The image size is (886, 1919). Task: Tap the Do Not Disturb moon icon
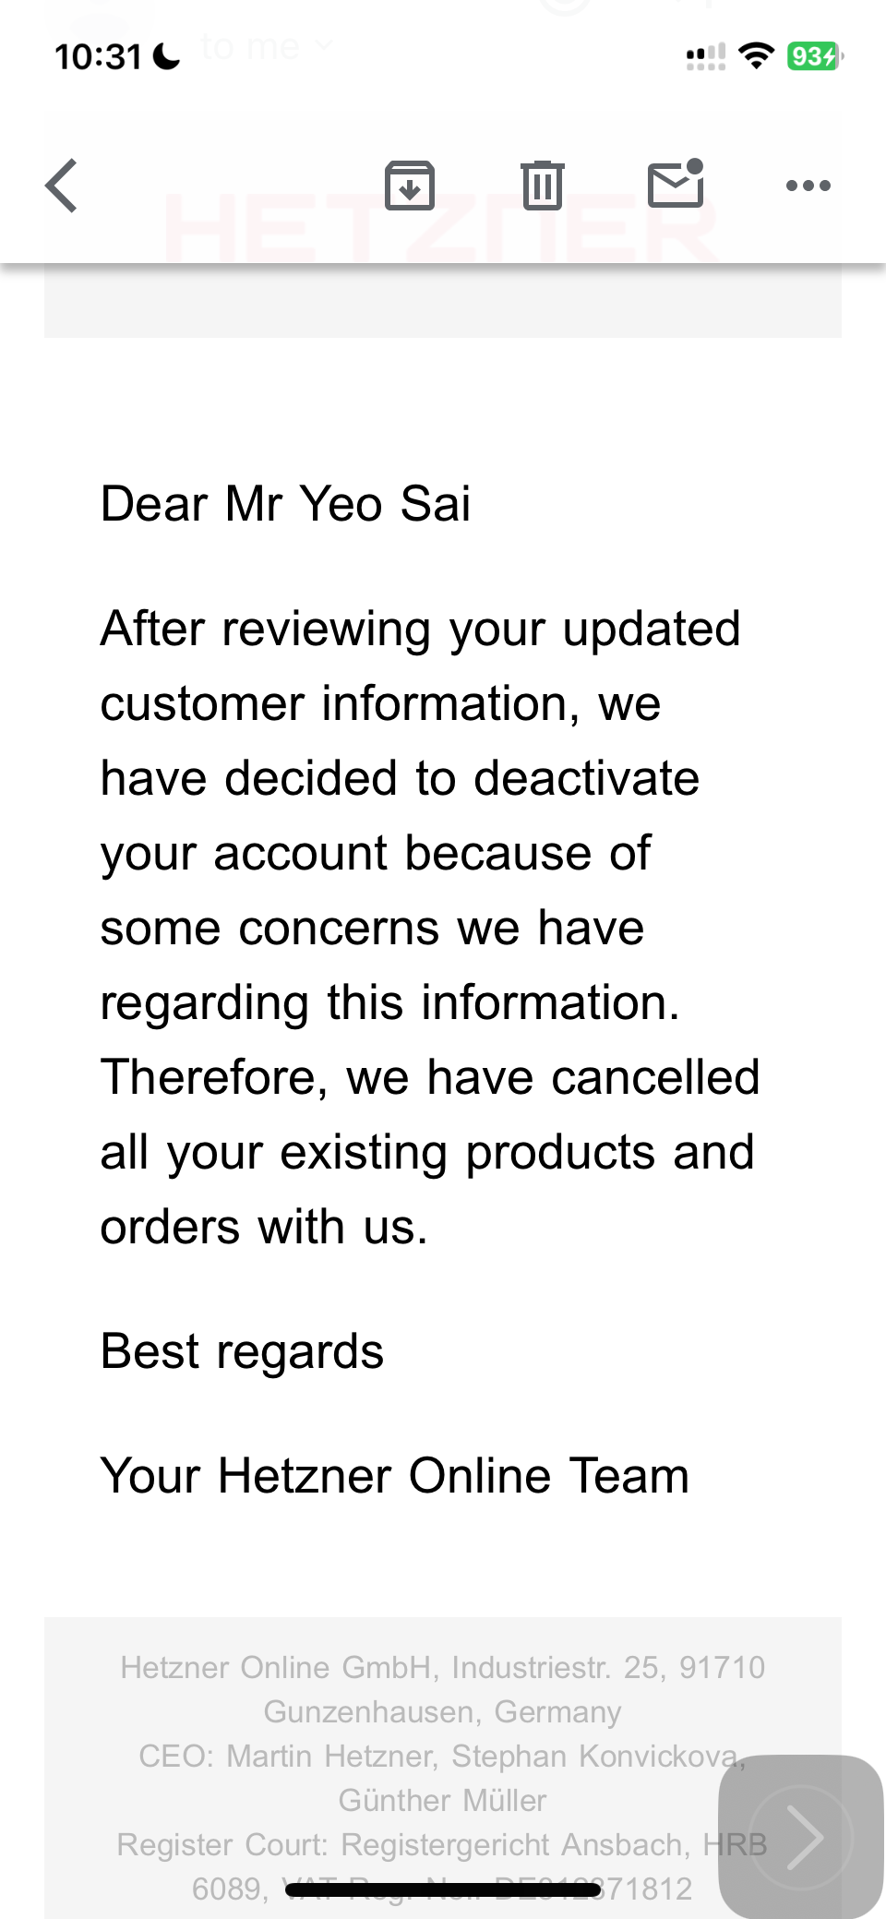[x=166, y=57]
